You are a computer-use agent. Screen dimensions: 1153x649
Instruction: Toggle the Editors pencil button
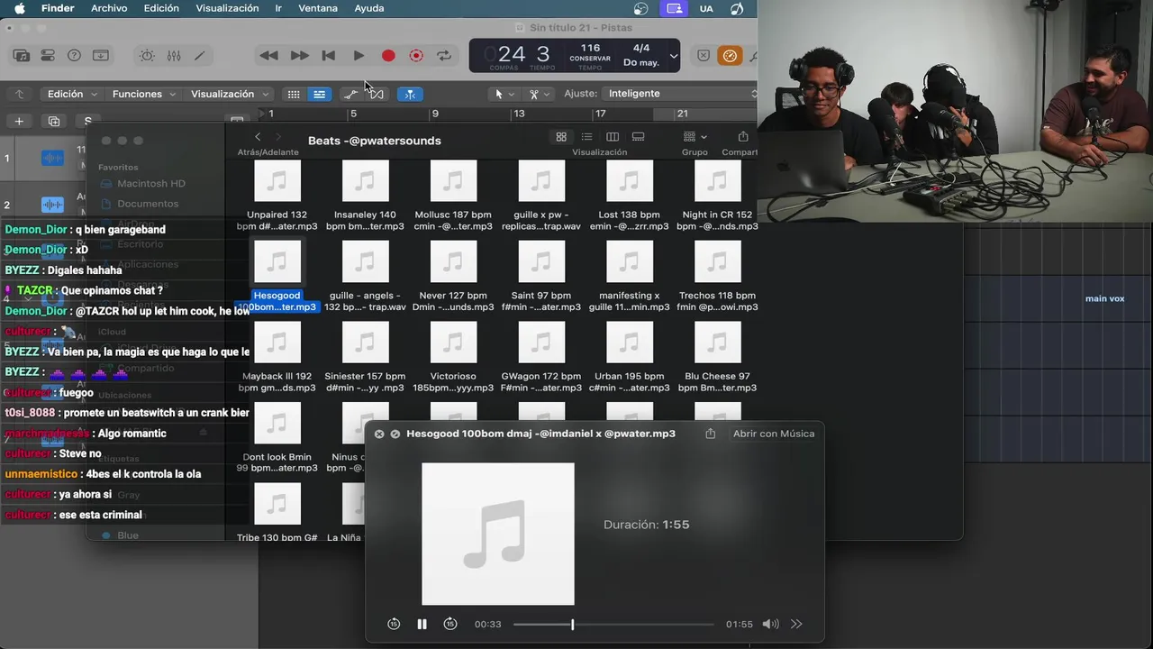click(200, 56)
